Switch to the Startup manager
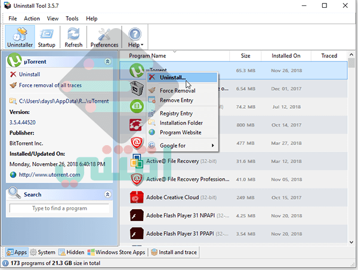Image resolution: width=358 pixels, height=270 pixels. coord(47,37)
